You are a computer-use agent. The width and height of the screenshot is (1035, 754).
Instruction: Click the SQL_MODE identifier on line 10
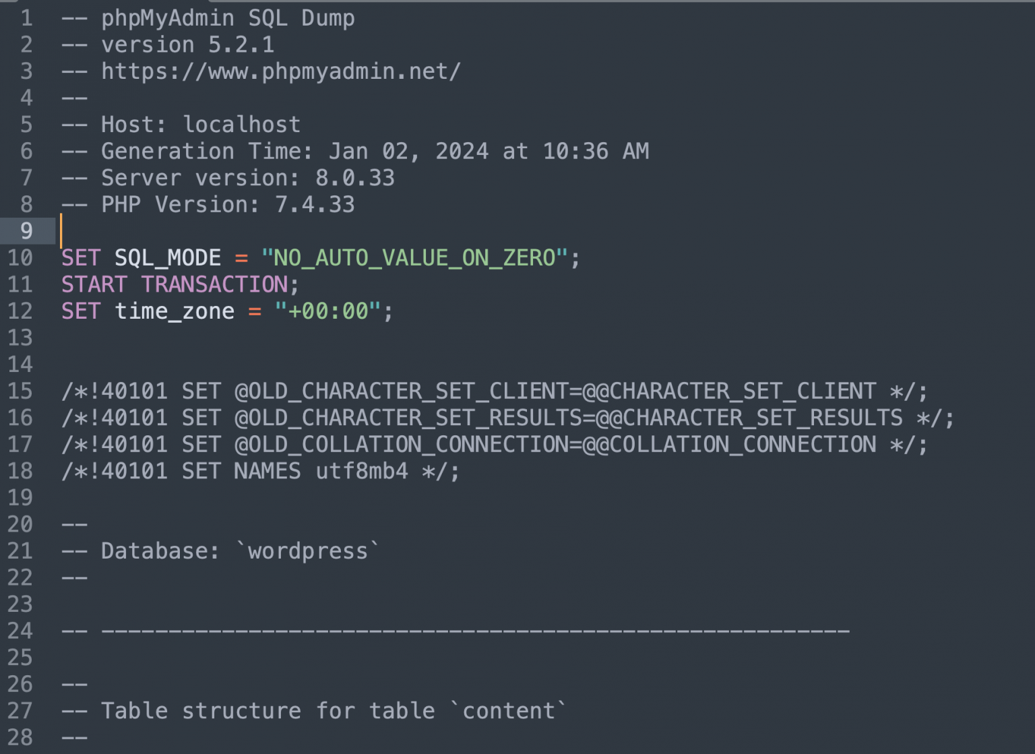[167, 258]
